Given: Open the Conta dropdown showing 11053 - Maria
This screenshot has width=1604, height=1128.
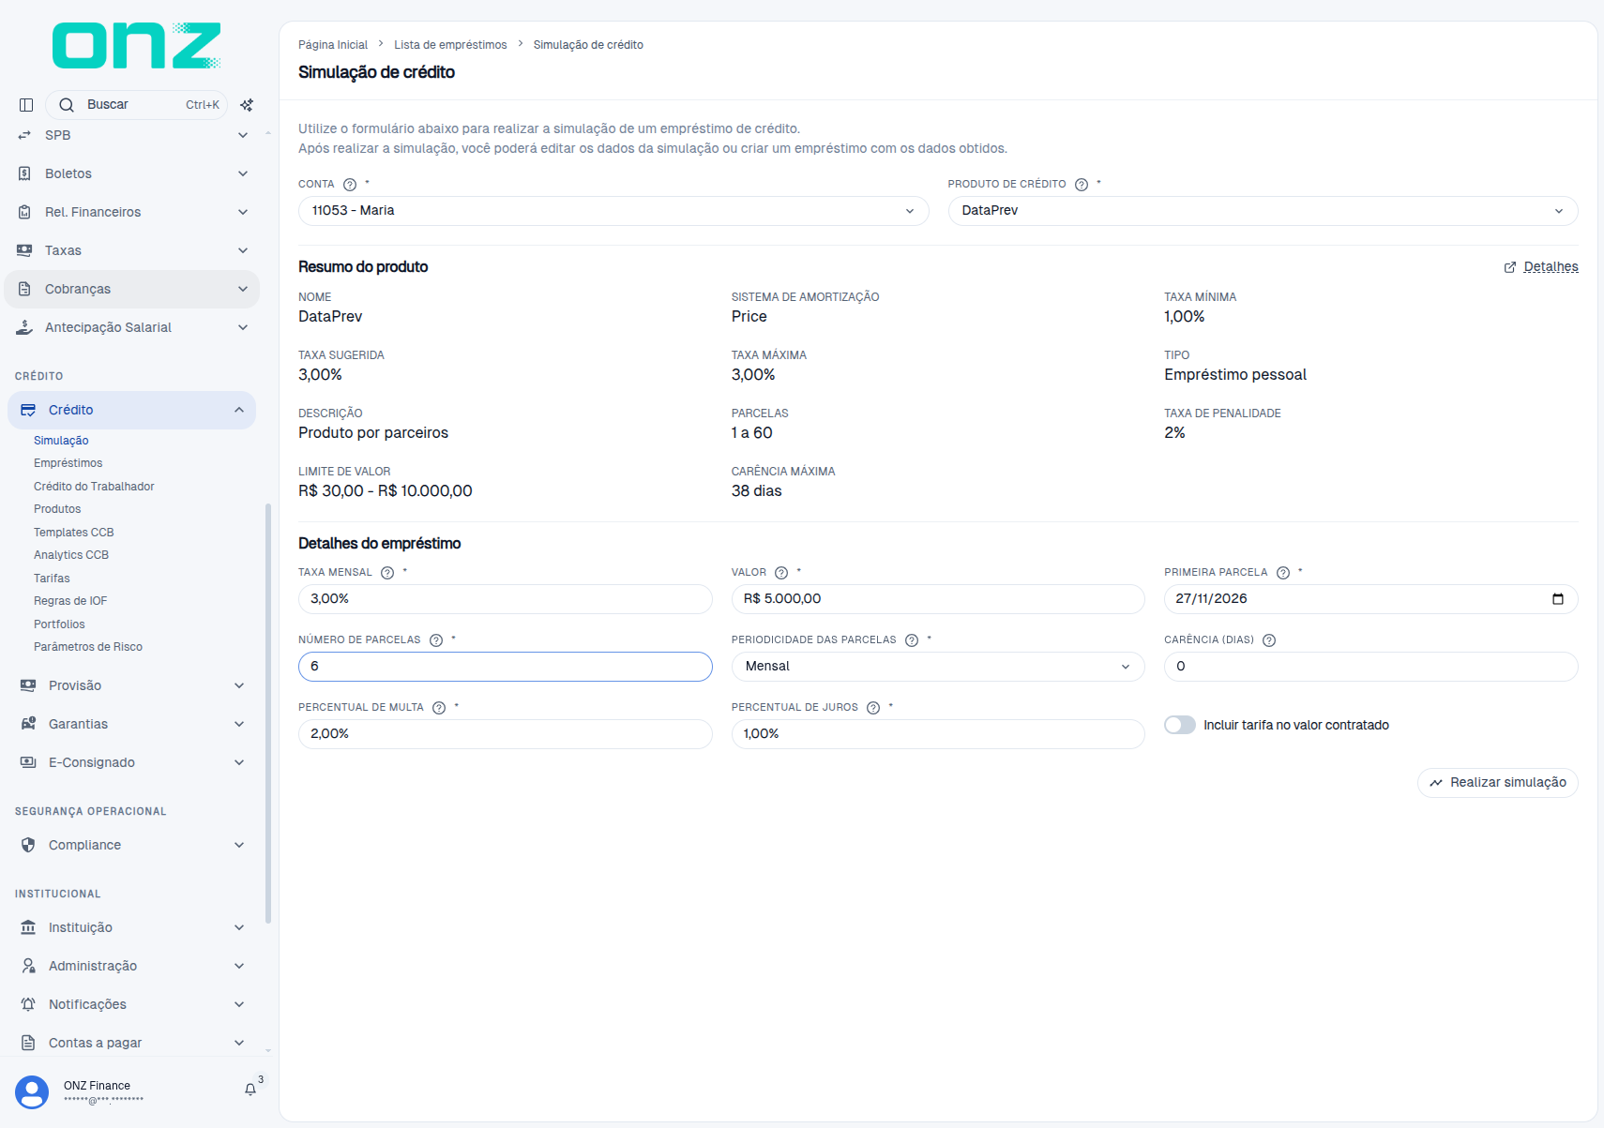Looking at the screenshot, I should pos(613,211).
